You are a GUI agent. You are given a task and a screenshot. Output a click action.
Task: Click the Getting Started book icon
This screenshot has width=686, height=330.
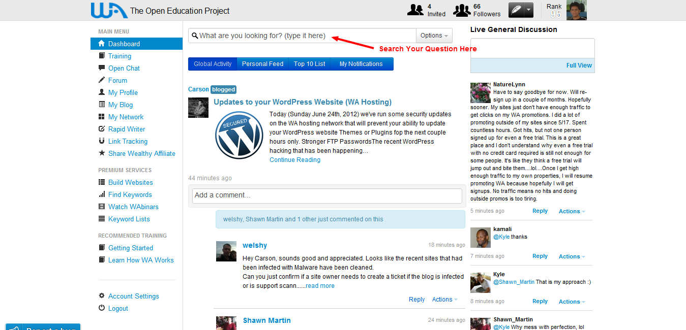click(x=102, y=248)
